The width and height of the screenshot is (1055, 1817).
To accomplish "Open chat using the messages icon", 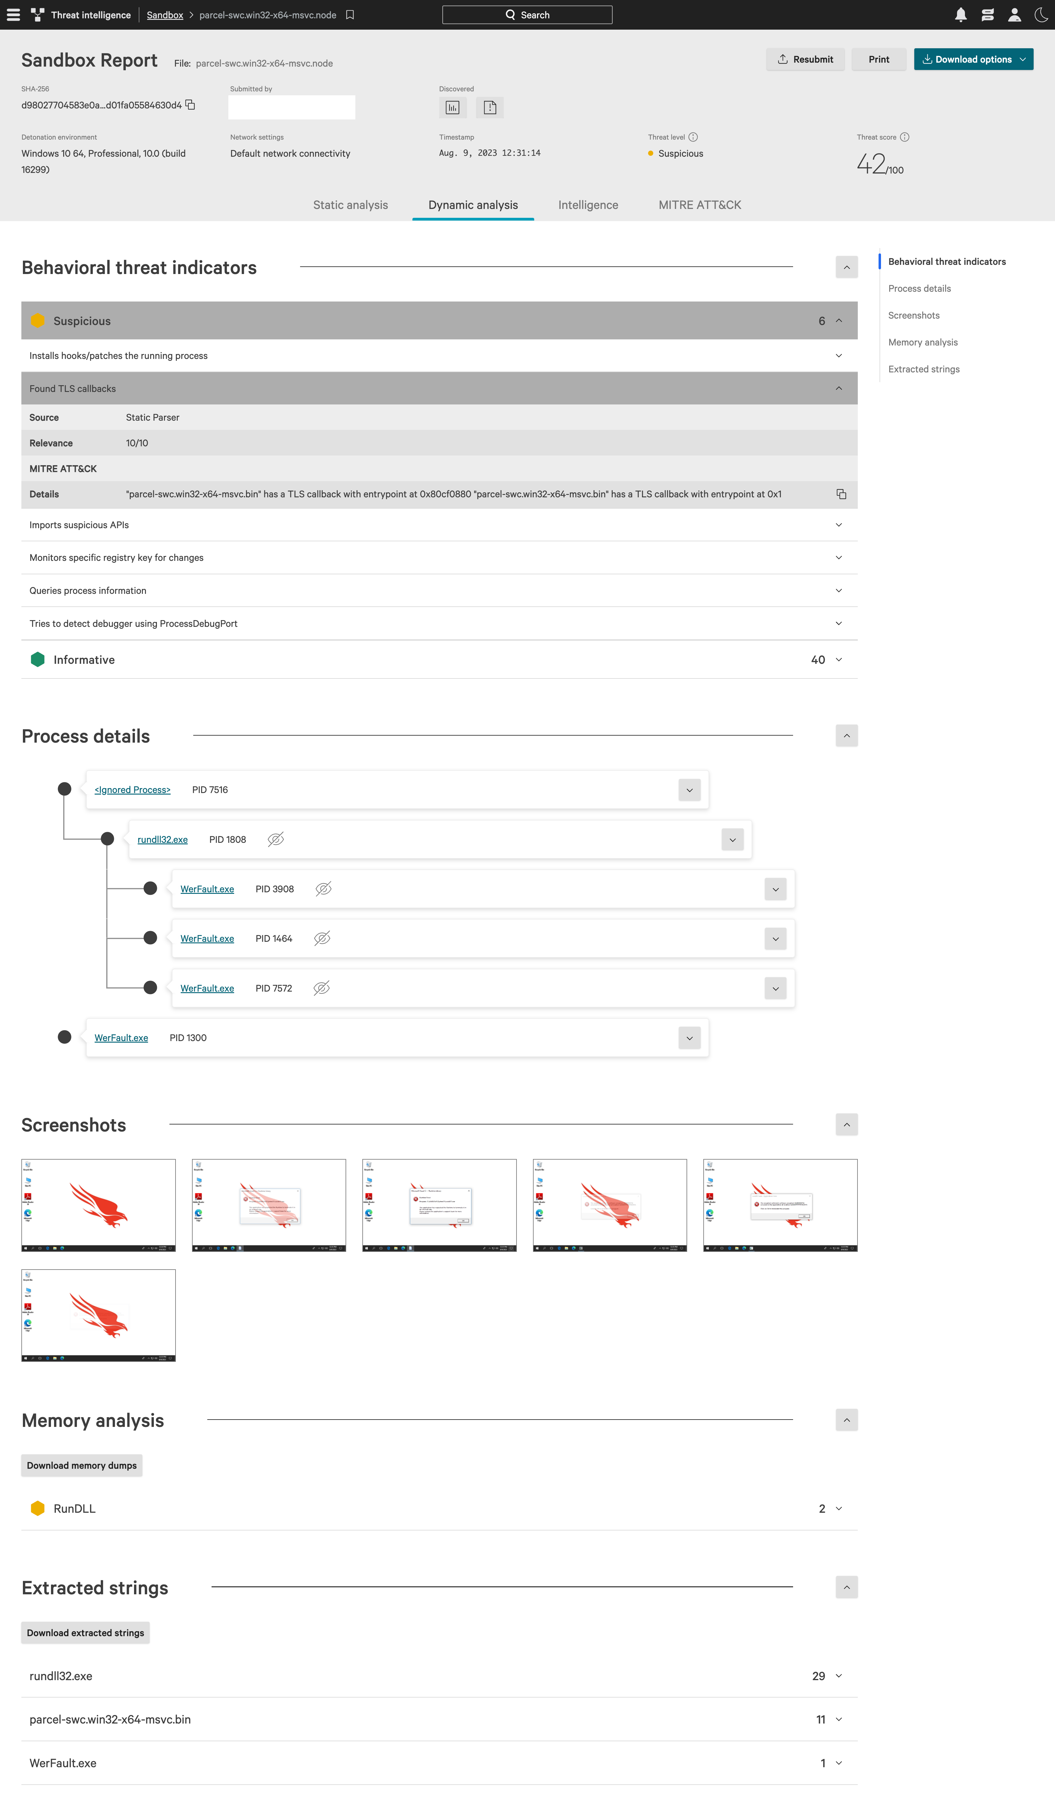I will pyautogui.click(x=988, y=14).
